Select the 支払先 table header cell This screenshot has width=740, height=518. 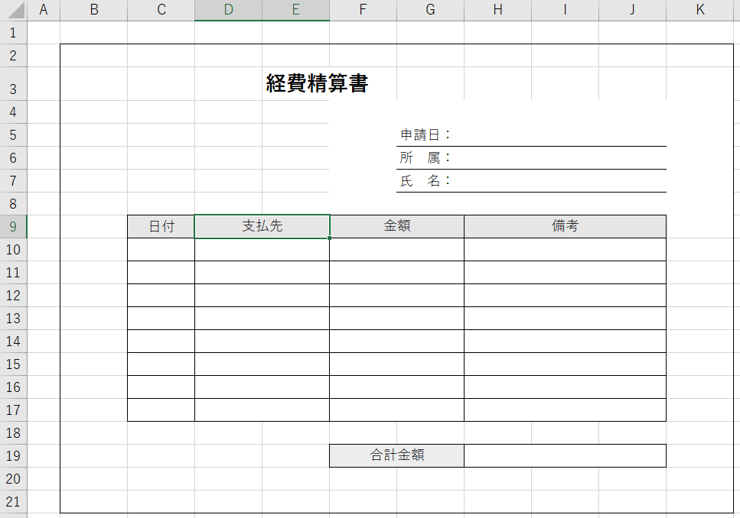tap(262, 226)
